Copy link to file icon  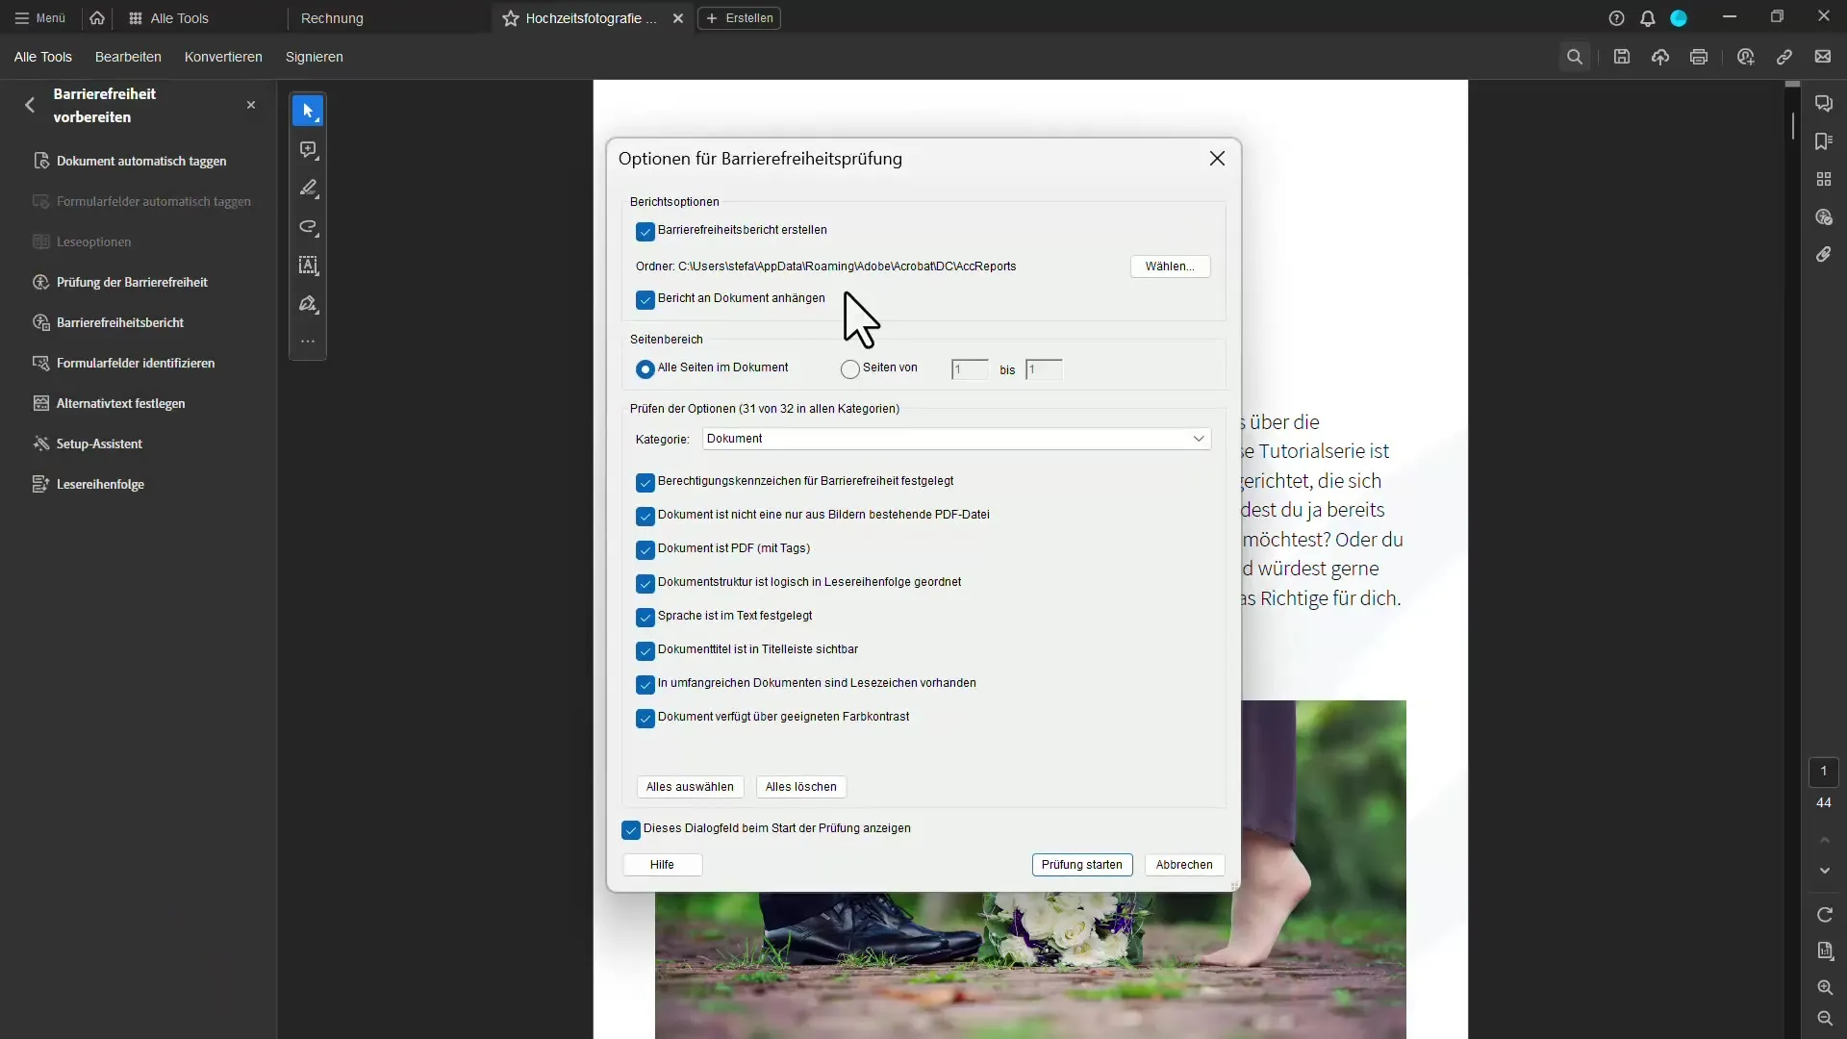[1784, 57]
